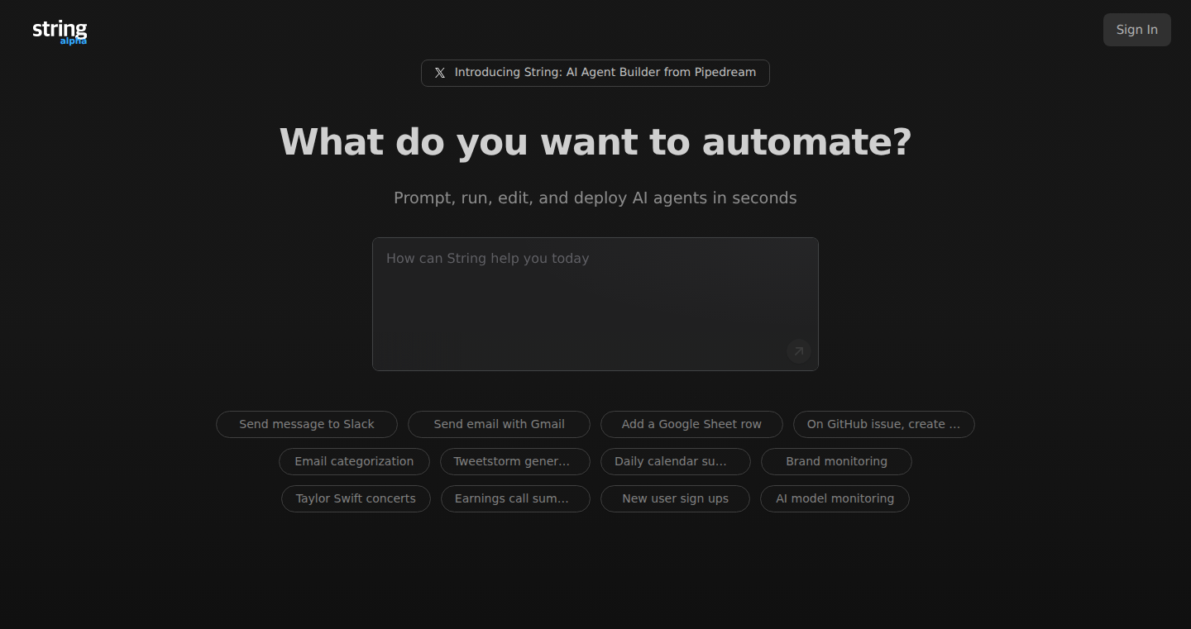Select the 'Brand monitoring' example

836,461
